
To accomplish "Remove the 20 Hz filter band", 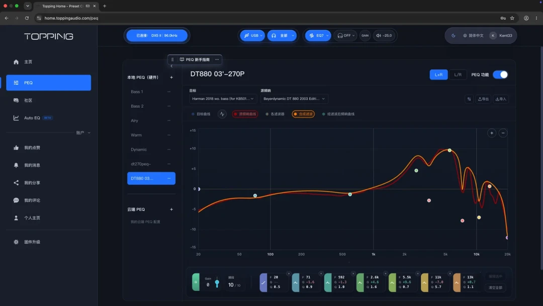I will (289, 274).
